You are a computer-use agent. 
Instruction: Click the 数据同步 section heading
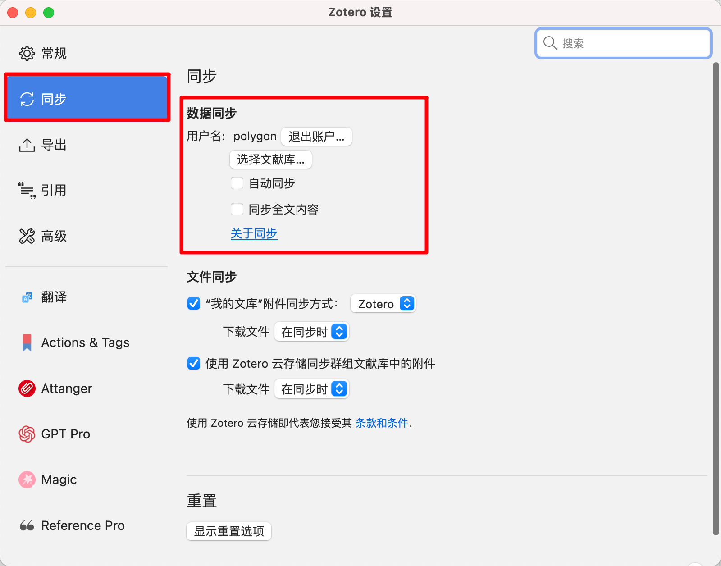tap(212, 113)
